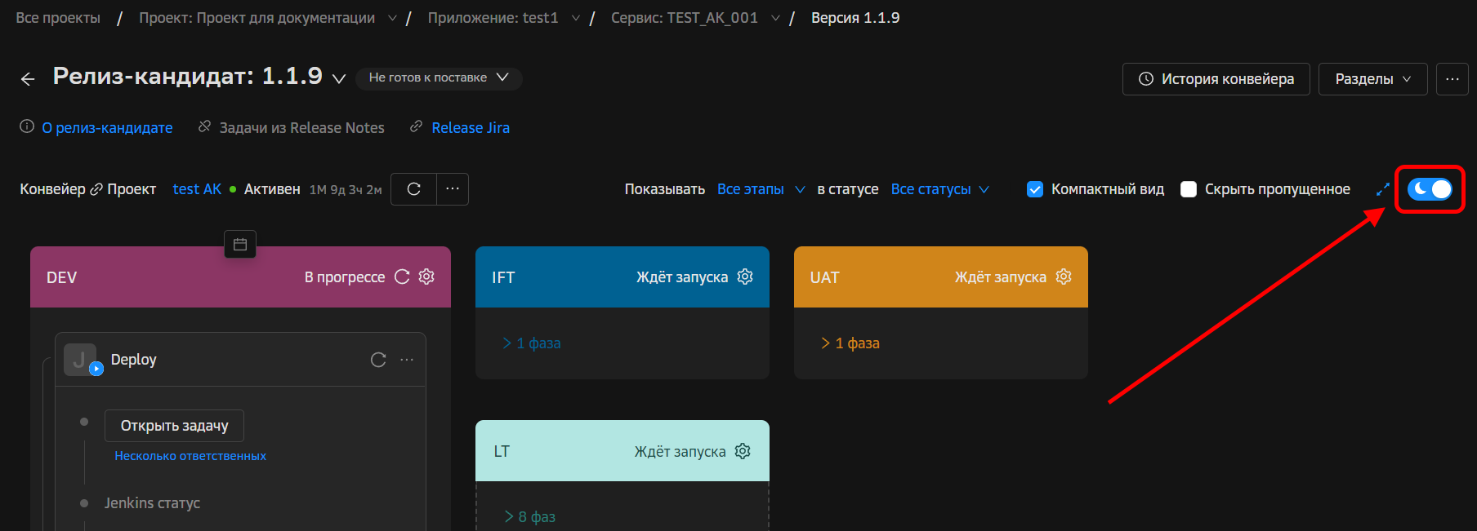This screenshot has width=1477, height=531.
Task: Open UAT stage settings gear
Action: (x=1064, y=277)
